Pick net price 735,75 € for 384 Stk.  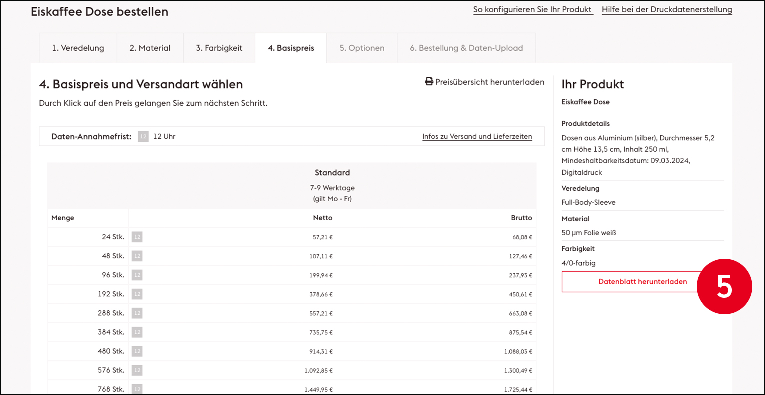321,332
